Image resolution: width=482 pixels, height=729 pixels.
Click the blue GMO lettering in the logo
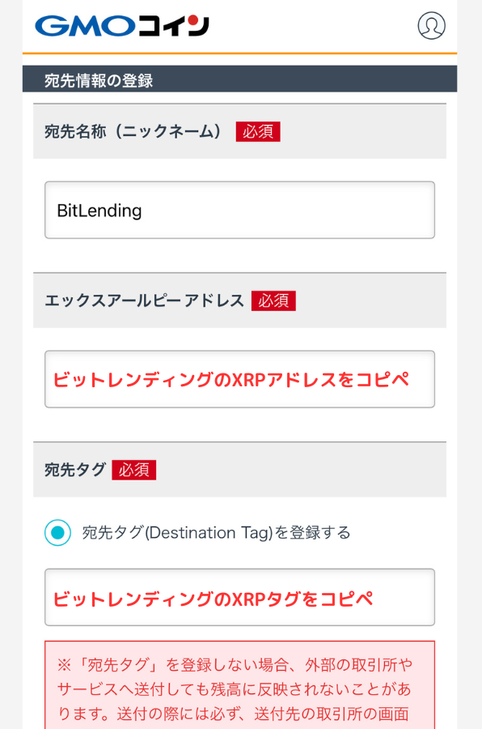pos(86,26)
